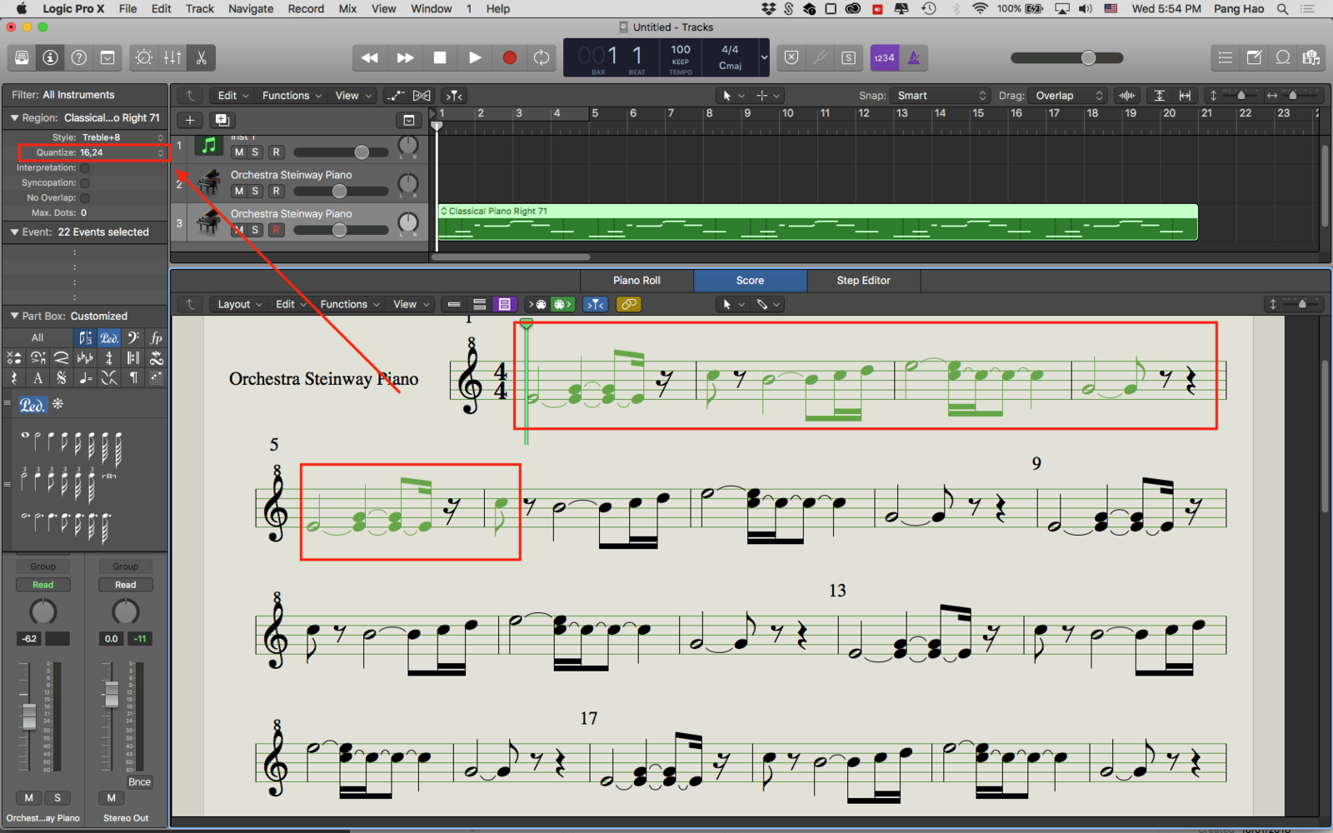This screenshot has width=1333, height=833.
Task: Click the scissors Editors button
Action: (201, 57)
